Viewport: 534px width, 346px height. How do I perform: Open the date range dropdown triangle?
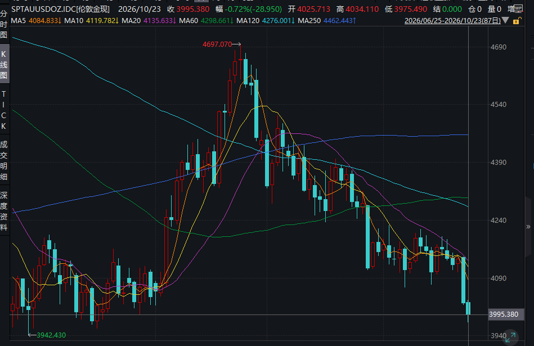coord(506,21)
